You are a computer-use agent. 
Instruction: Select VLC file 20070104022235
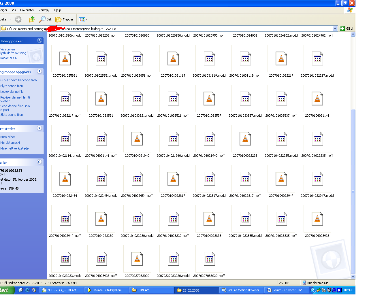click(245, 139)
